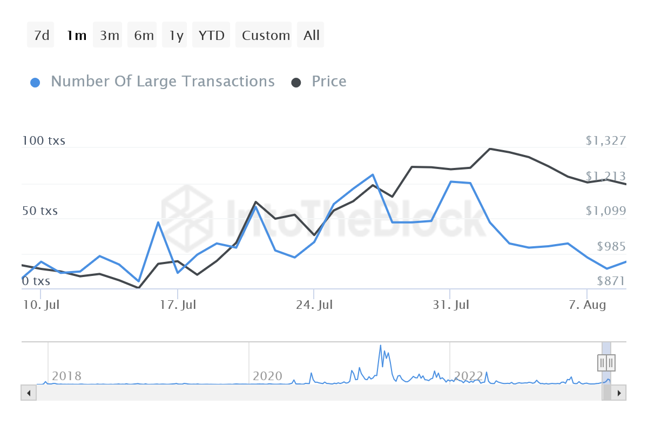Show All historical data
The image size is (648, 432).
coord(312,36)
